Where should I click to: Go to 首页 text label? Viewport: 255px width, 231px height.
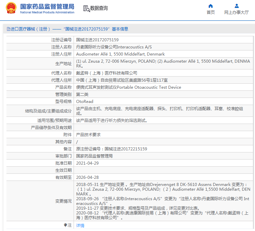(x=211, y=13)
